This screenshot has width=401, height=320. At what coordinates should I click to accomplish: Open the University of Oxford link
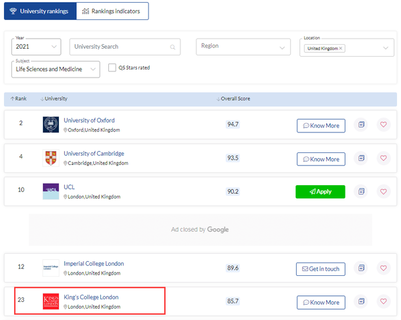point(89,120)
